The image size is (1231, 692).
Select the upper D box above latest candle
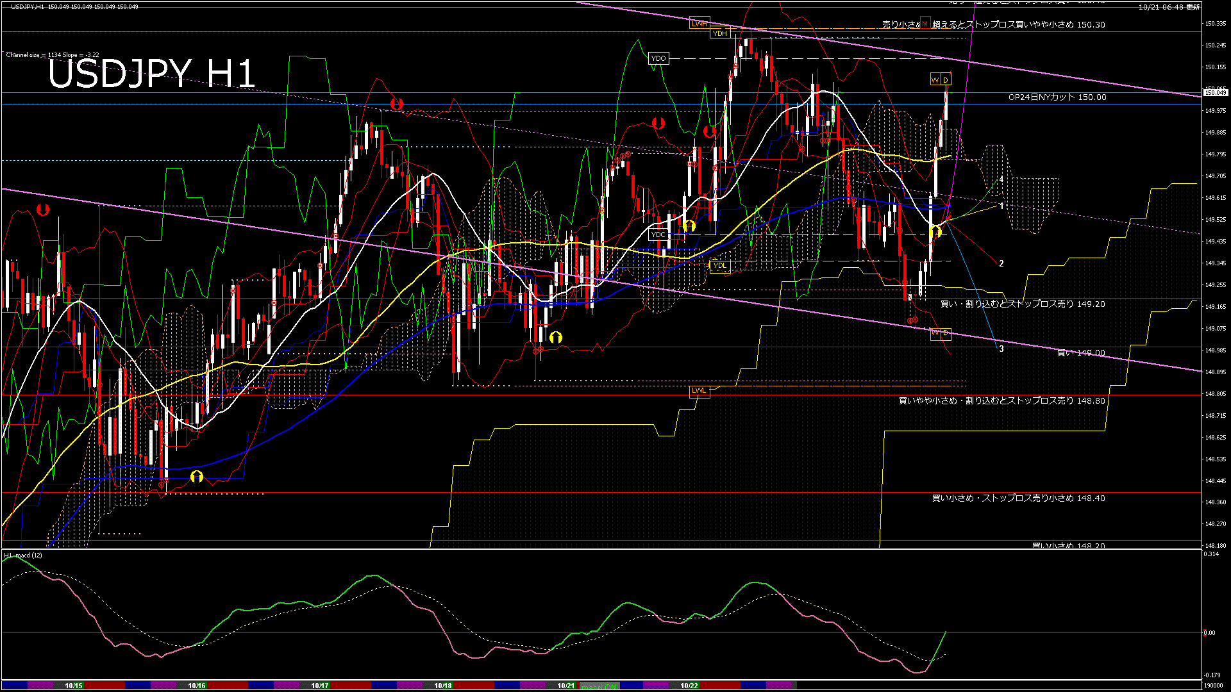(946, 79)
